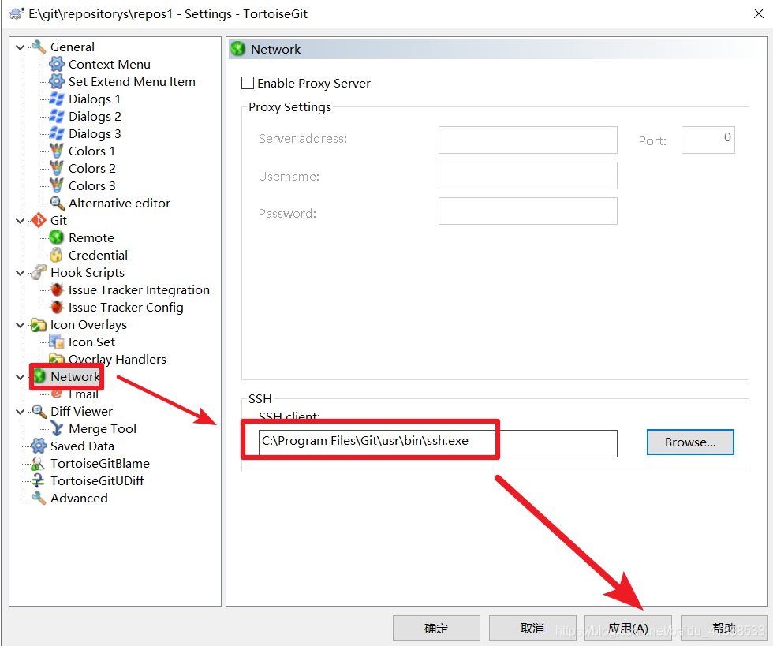Click the 确定 (OK) button
This screenshot has height=646, width=773.
click(x=436, y=628)
